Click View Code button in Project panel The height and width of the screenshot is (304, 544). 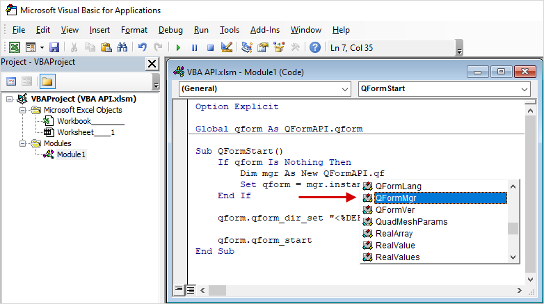[11, 81]
